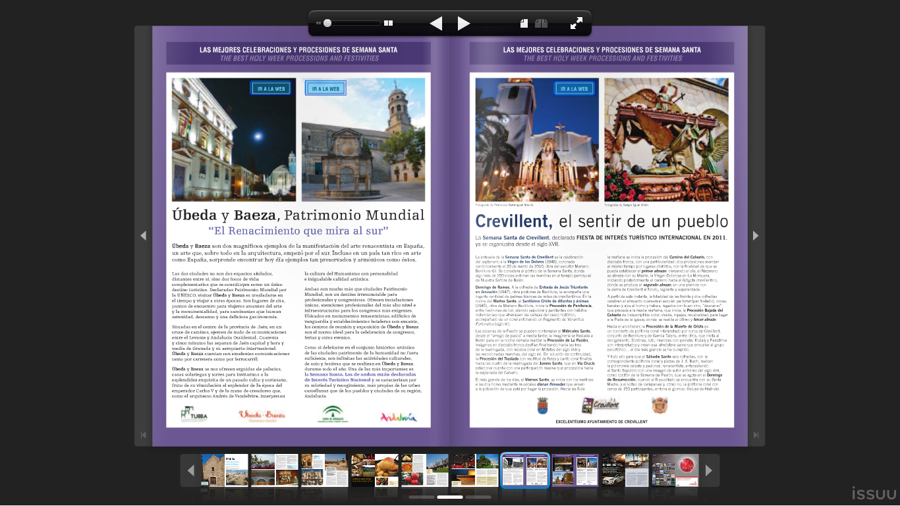Image resolution: width=900 pixels, height=506 pixels.
Task: Open the red sphere thumbnail
Action: 675,470
